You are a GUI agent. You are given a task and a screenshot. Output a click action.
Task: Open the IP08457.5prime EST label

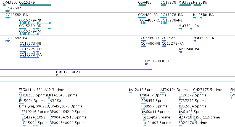(154, 101)
